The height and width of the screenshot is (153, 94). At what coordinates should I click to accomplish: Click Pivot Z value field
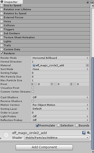(83, 84)
